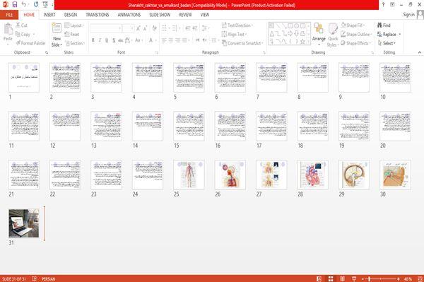424x282 pixels.
Task: Switch to Slide Sorter view in status bar
Action: (331, 278)
